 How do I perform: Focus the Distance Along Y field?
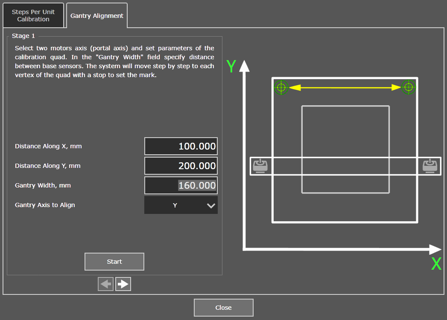coord(181,166)
